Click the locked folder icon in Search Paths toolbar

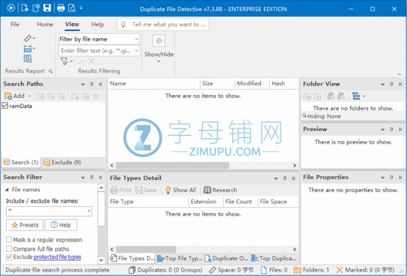[x=75, y=96]
